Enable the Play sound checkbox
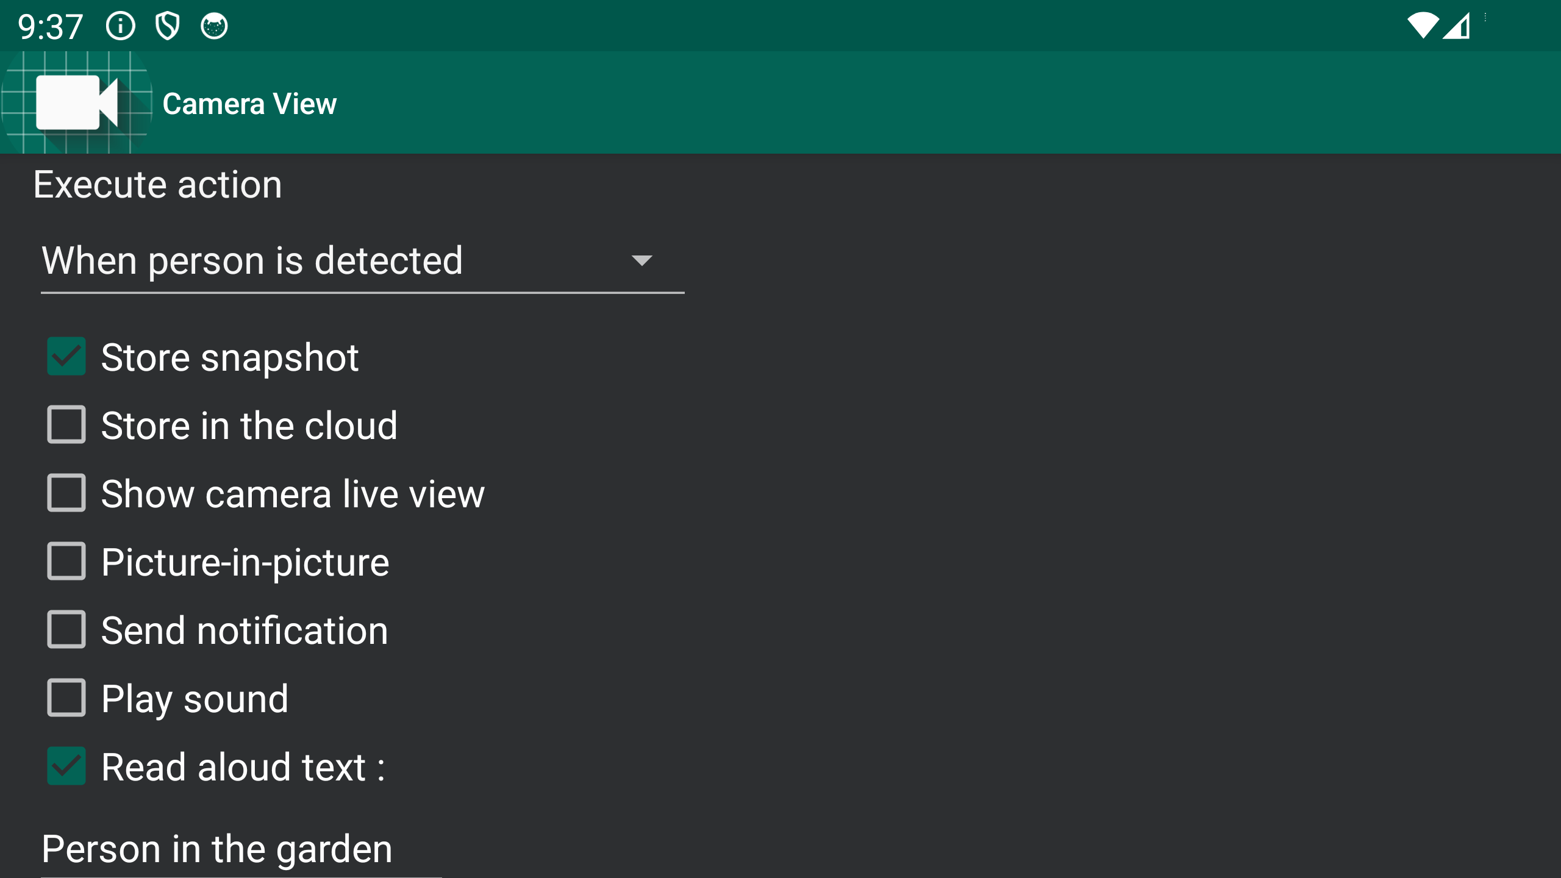1561x878 pixels. [x=66, y=698]
